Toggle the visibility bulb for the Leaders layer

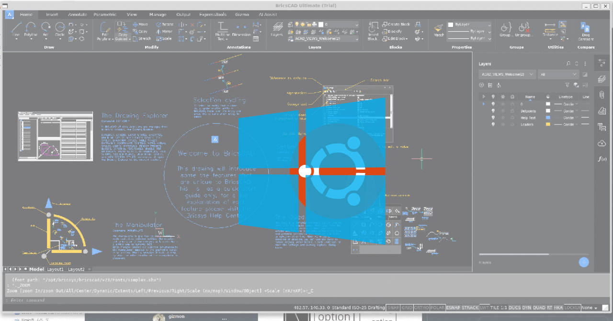coord(493,125)
